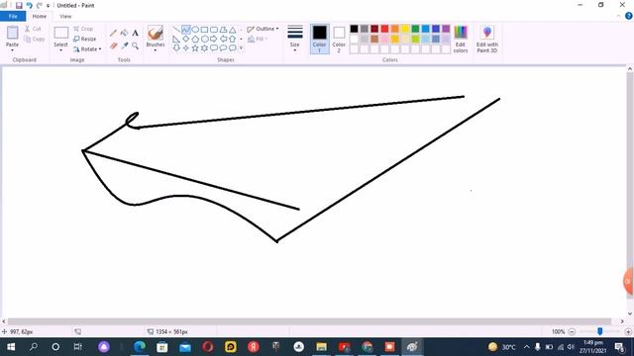
Task: Select the Color picker eyedropper tool
Action: click(x=124, y=45)
